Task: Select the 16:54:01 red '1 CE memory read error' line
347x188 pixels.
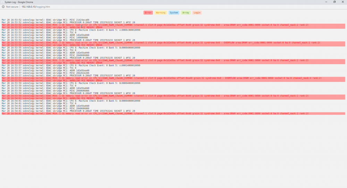Action: coord(173,113)
